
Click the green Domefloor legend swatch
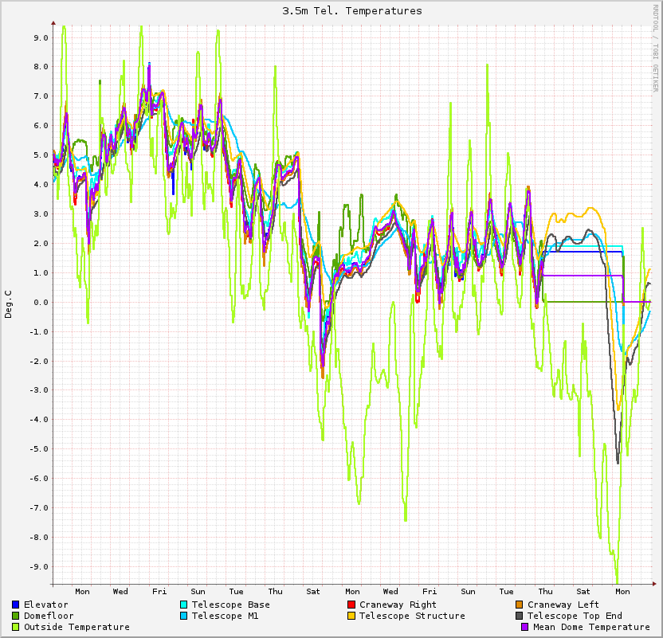(16, 616)
